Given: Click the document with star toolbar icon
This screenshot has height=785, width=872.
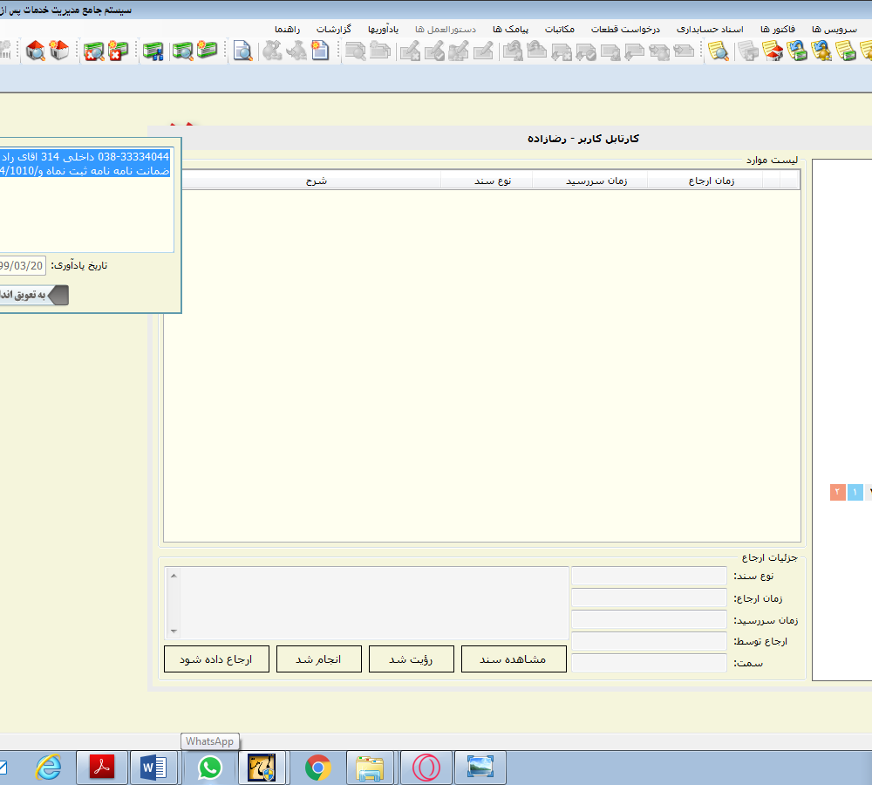Looking at the screenshot, I should coord(320,51).
